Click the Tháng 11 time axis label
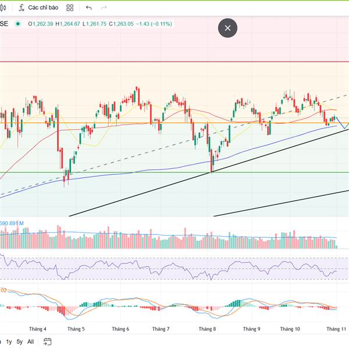 [x=336, y=329]
